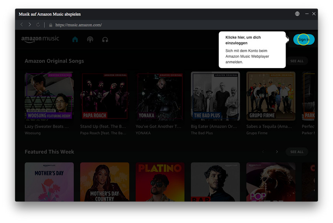Show previous Featured This Week items
This screenshot has width=333, height=223.
(263, 152)
